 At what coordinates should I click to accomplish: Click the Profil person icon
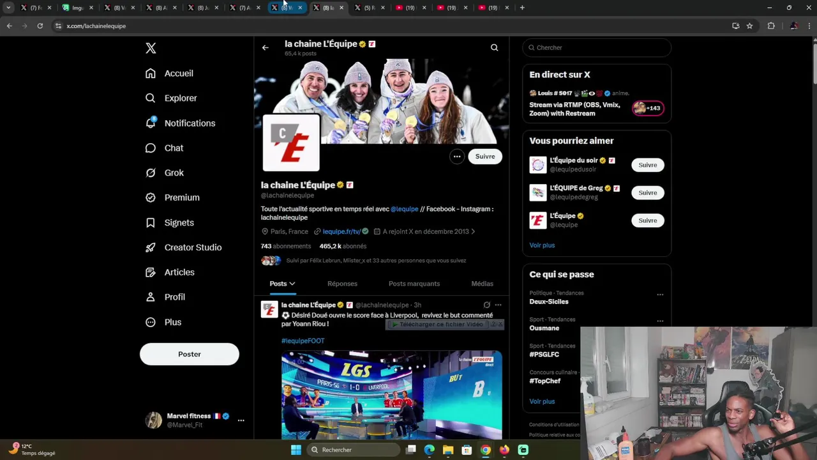[151, 297]
